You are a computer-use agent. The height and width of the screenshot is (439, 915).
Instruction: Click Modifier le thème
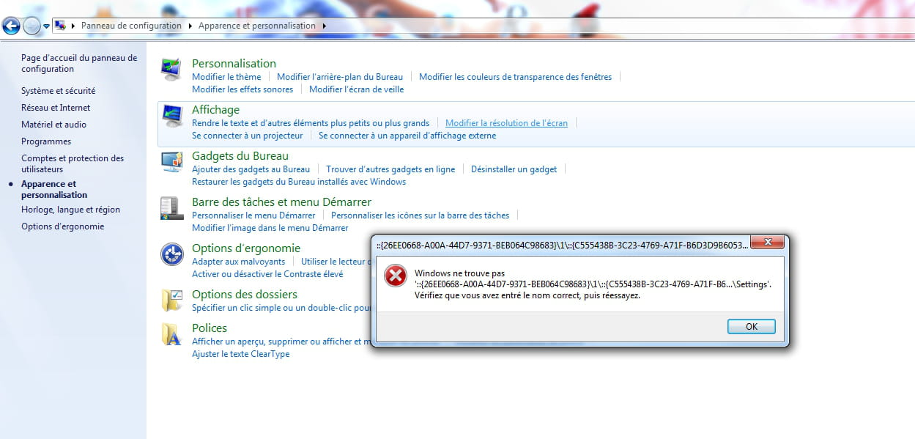coord(226,76)
